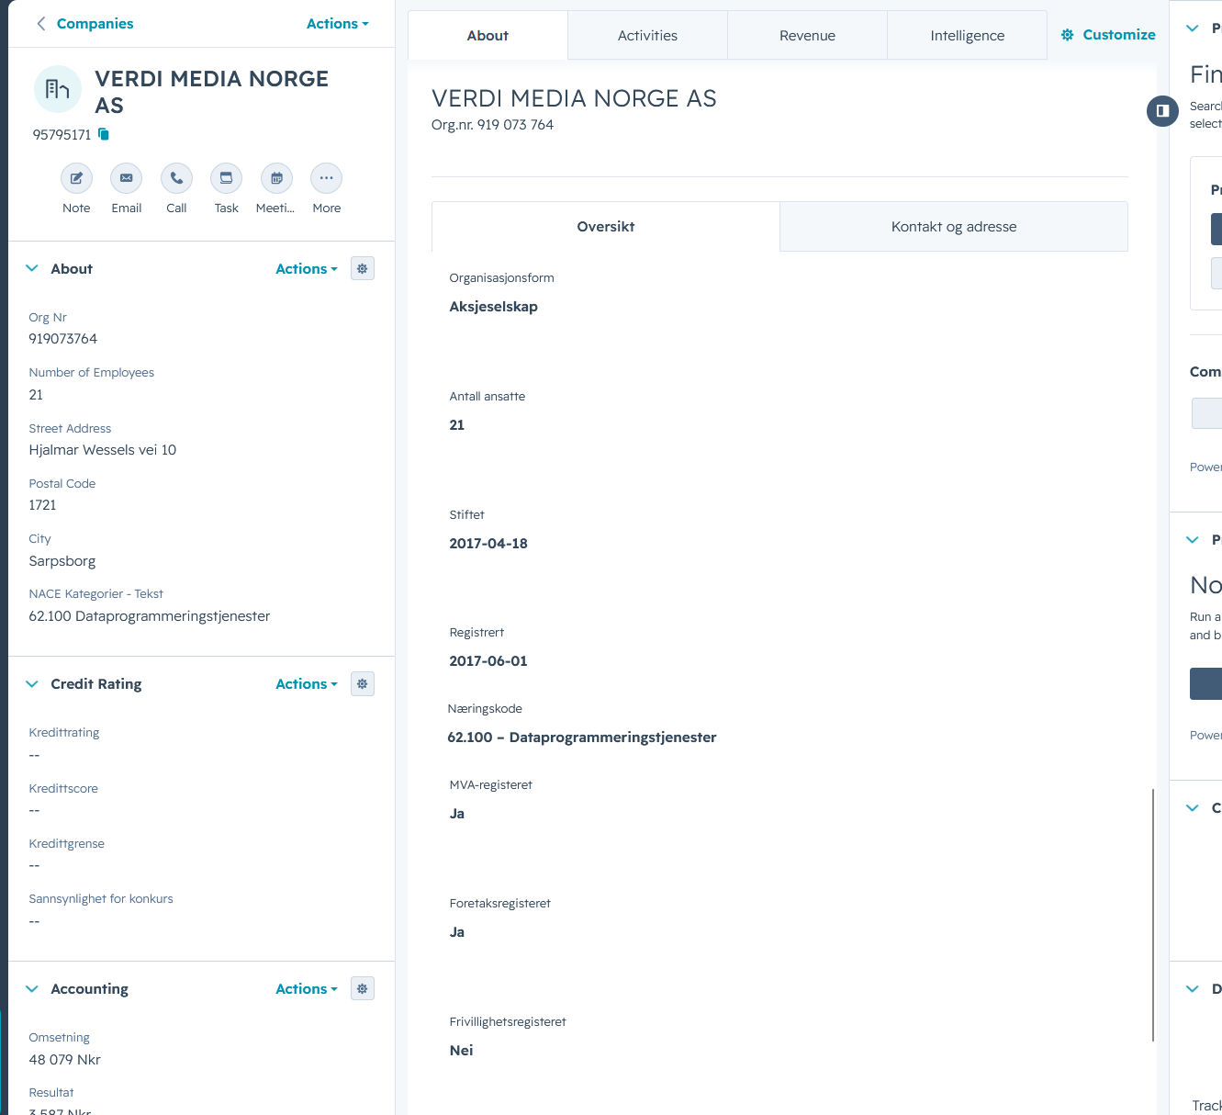1222x1115 pixels.
Task: Schedule a meeting with the Meeting icon
Action: point(276,178)
